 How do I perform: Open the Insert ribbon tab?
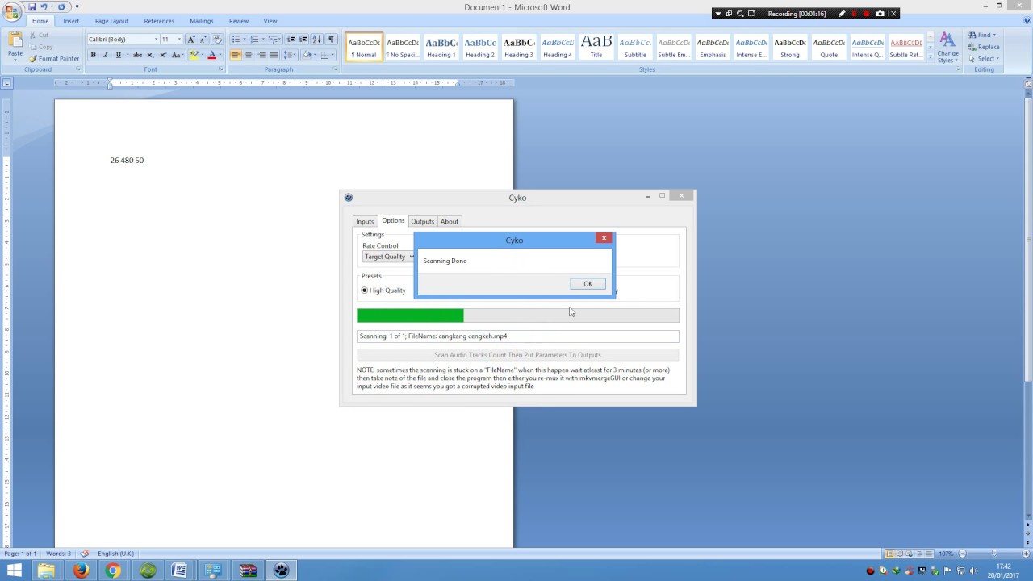[x=71, y=21]
